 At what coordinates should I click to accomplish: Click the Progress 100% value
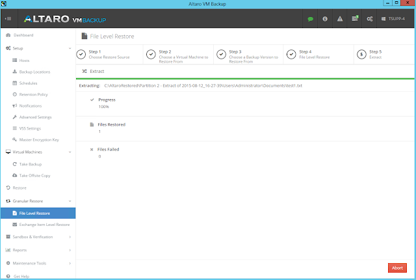click(x=103, y=107)
